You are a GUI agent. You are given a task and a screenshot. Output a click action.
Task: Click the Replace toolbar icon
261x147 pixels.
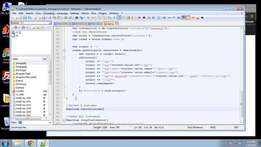tap(81, 18)
